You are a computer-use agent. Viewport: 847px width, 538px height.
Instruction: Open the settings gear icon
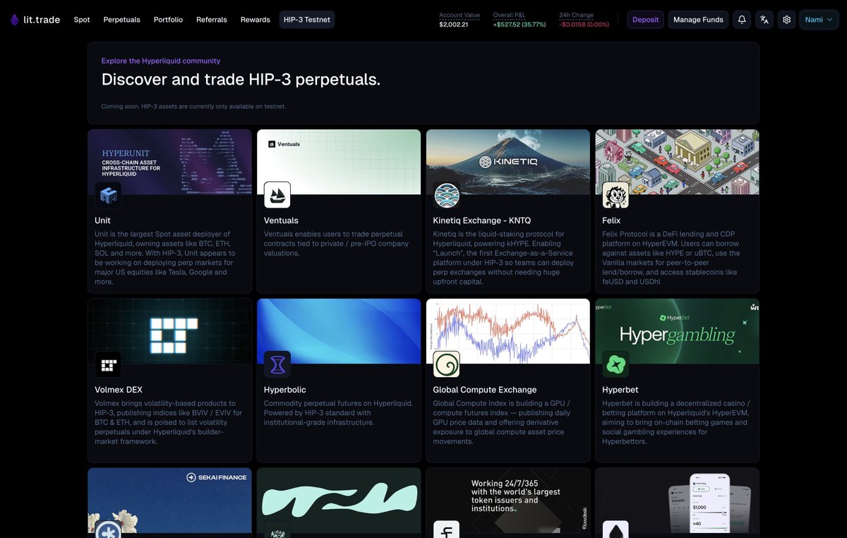[786, 19]
